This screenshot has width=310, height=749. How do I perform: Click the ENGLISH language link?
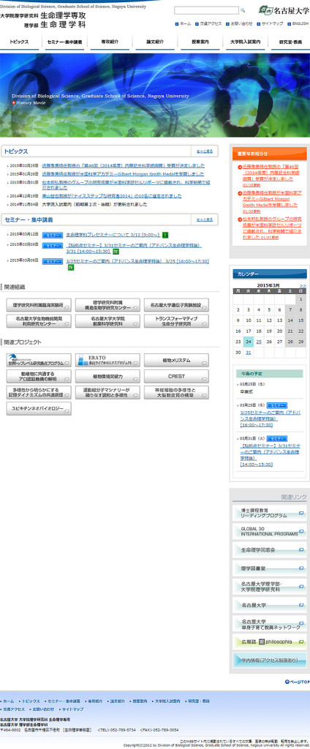pos(300,23)
